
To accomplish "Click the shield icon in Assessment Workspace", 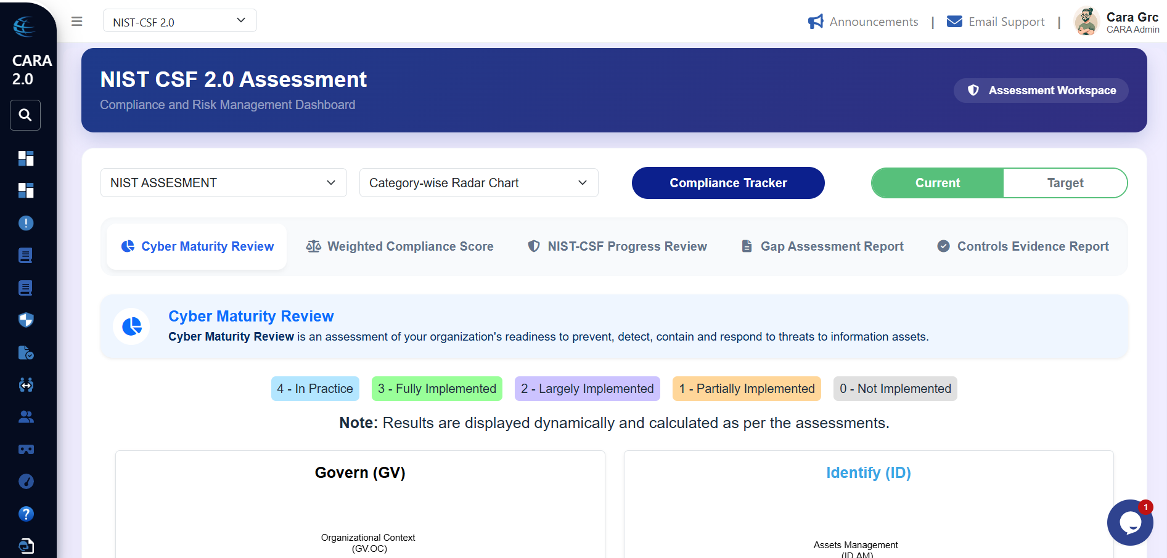I will coord(973,91).
